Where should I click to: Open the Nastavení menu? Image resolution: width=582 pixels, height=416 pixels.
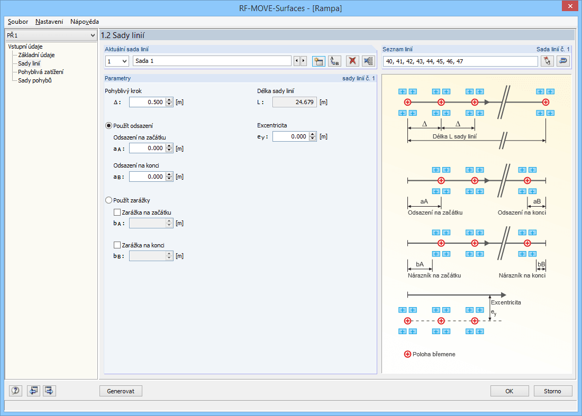point(49,22)
